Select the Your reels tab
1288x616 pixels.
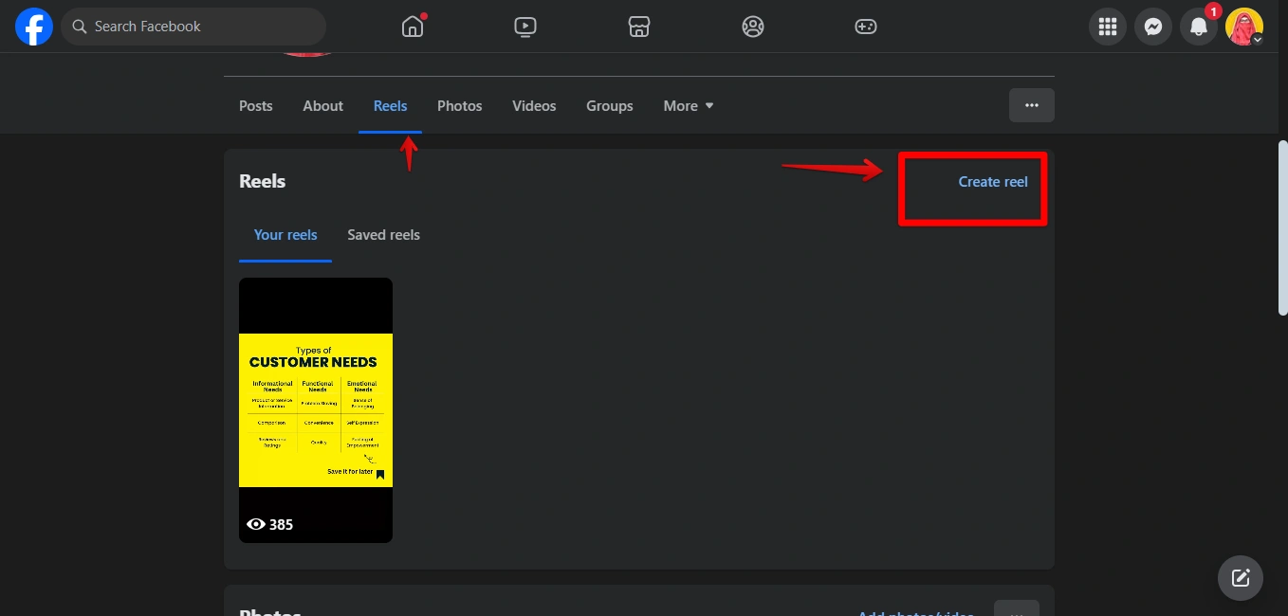click(285, 235)
